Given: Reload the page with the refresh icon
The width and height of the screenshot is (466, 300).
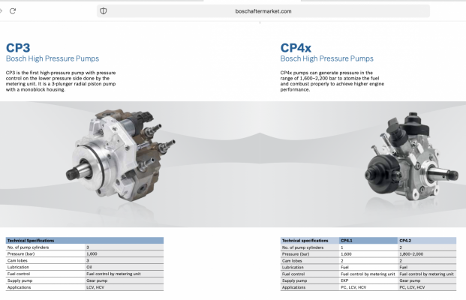Looking at the screenshot, I should tap(13, 11).
